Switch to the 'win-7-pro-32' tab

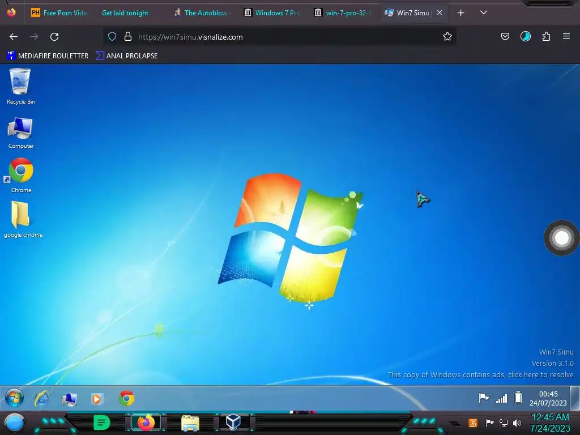[x=343, y=13]
